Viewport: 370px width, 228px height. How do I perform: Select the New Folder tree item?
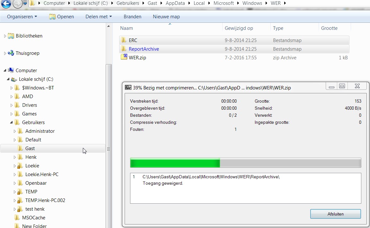[x=34, y=226]
